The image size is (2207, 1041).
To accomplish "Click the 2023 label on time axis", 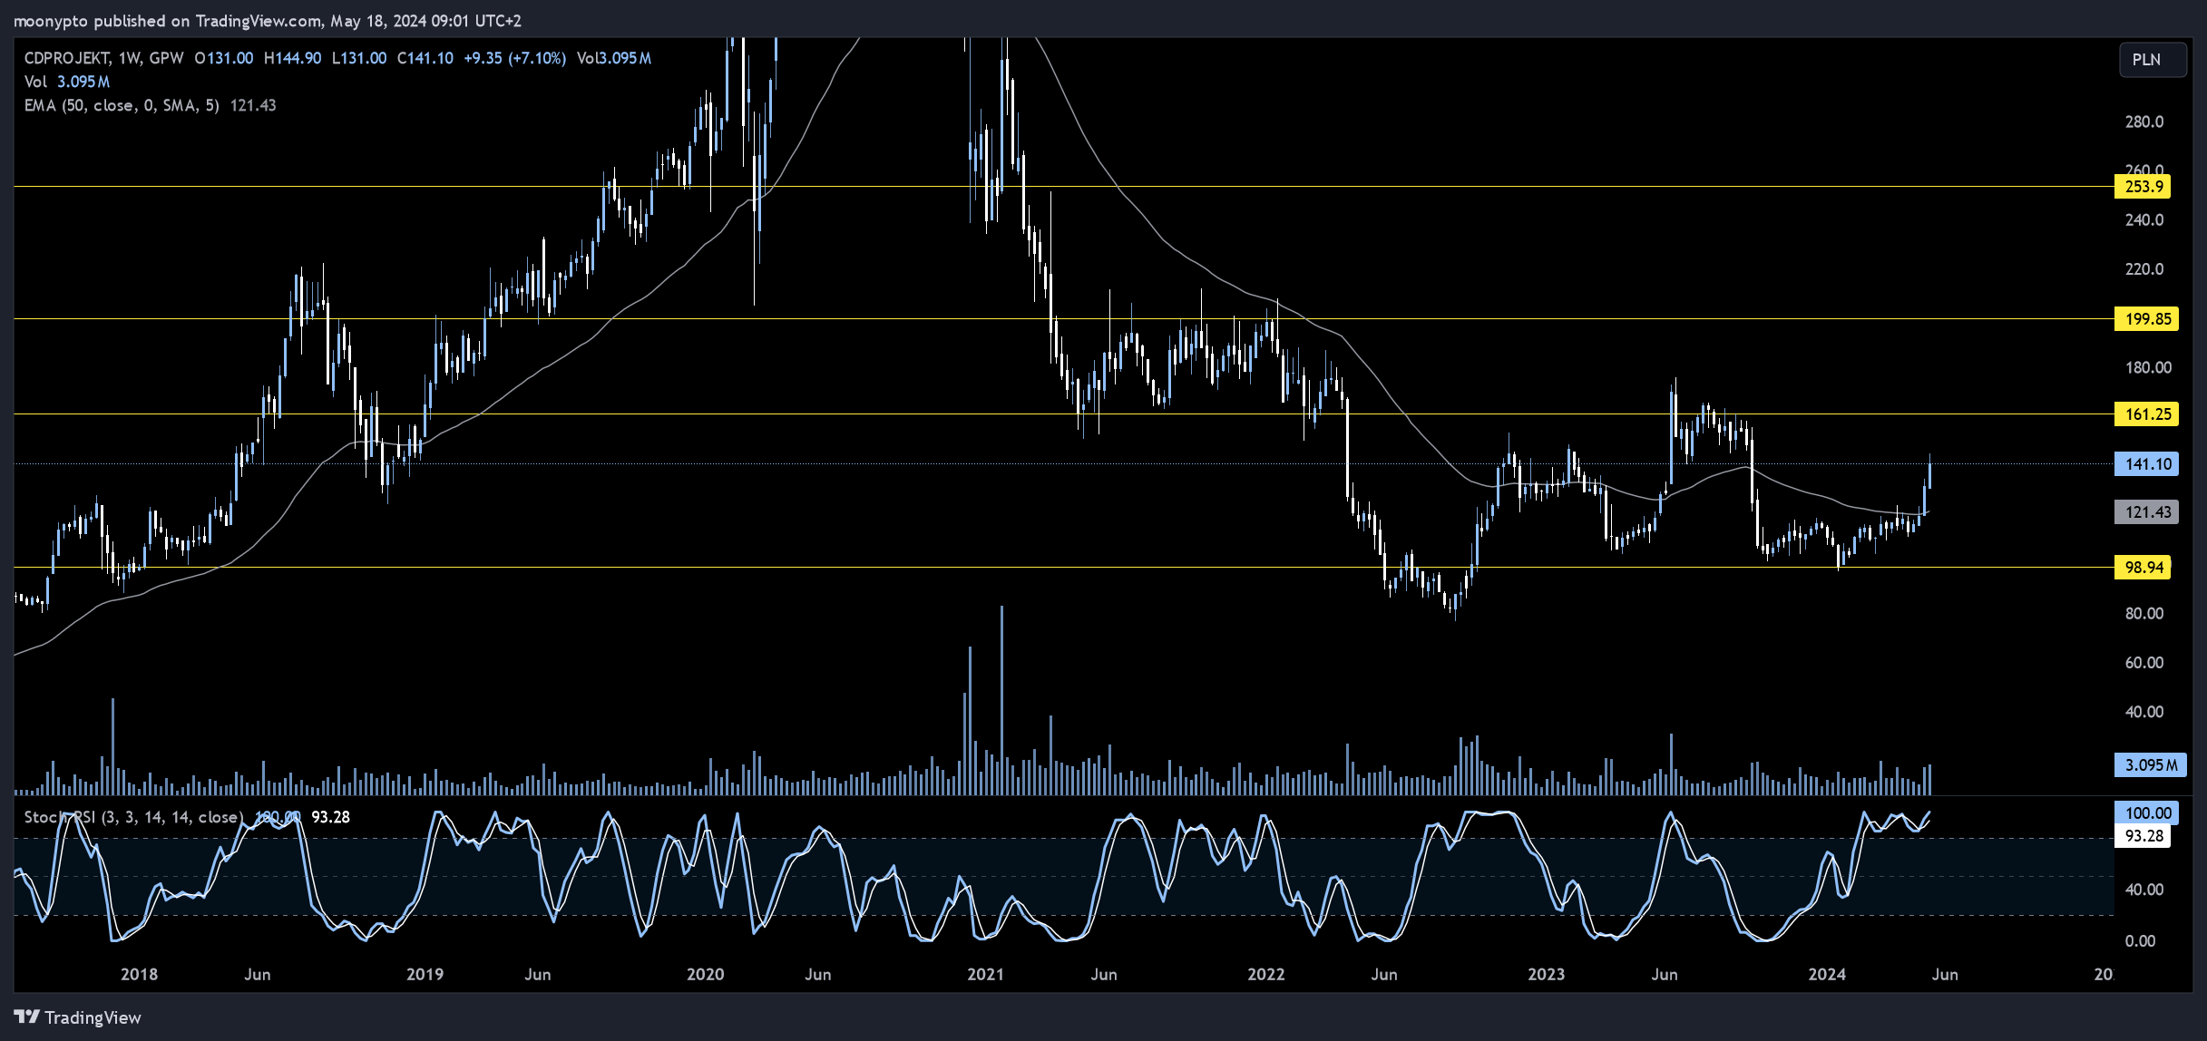I will coord(1546,975).
